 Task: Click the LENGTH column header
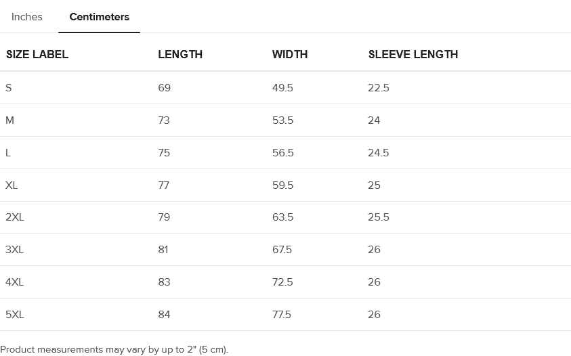point(180,54)
